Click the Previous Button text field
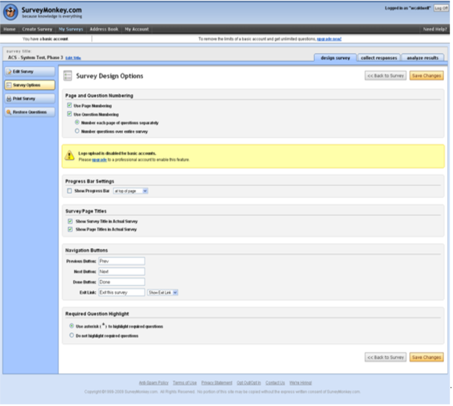Image resolution: width=453 pixels, height=406 pixels. click(x=122, y=261)
